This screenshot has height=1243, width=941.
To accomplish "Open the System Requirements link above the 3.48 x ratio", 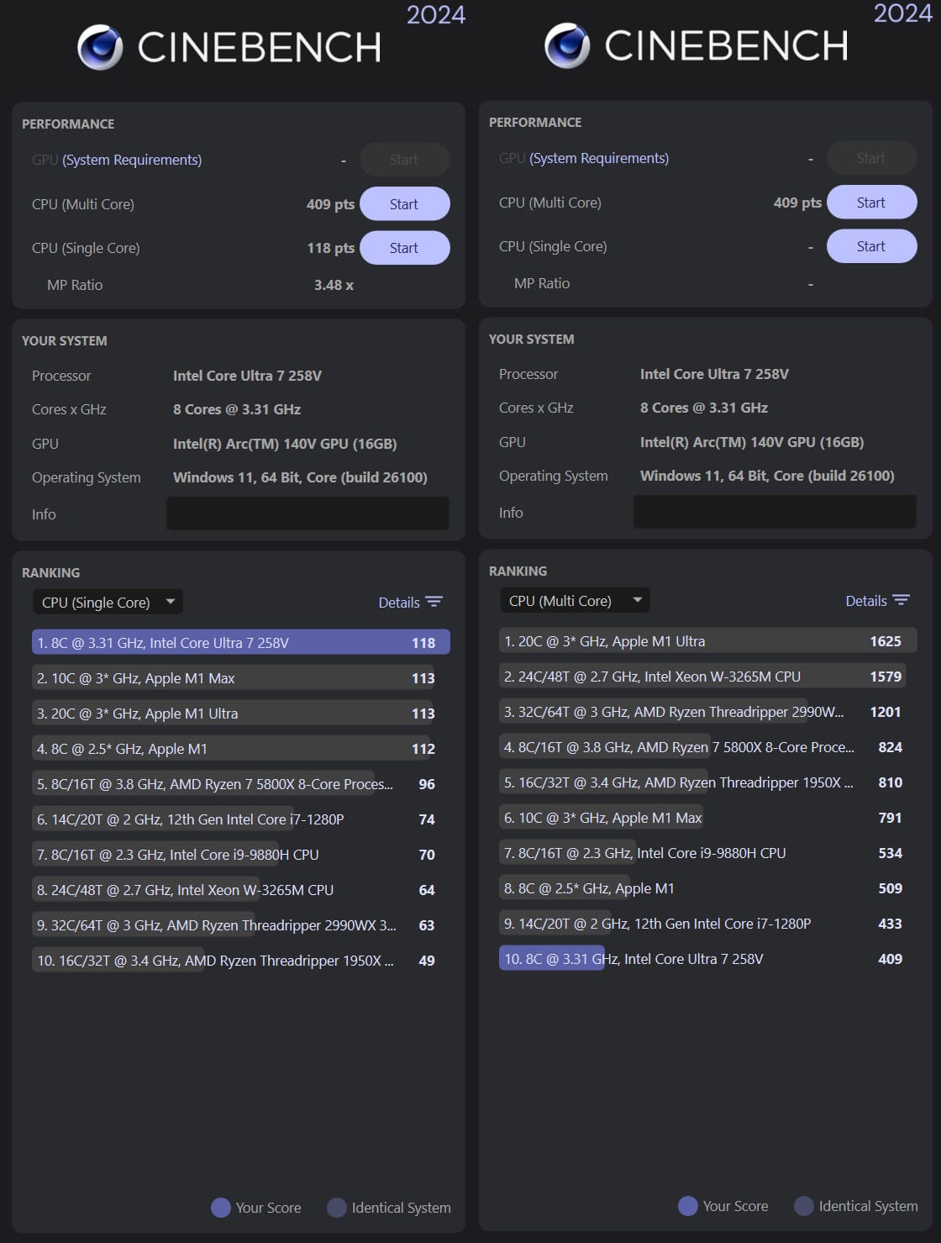I will 132,160.
